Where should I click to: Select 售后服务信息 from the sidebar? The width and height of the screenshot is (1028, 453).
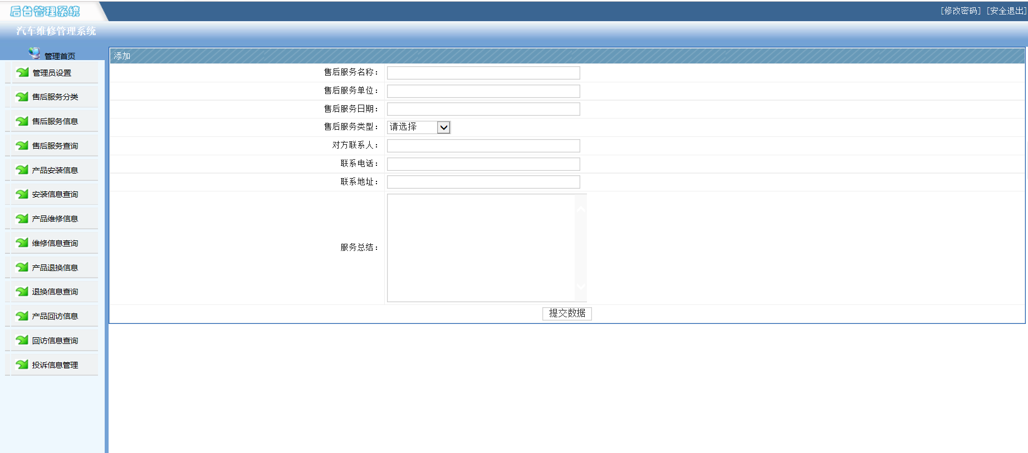point(55,121)
